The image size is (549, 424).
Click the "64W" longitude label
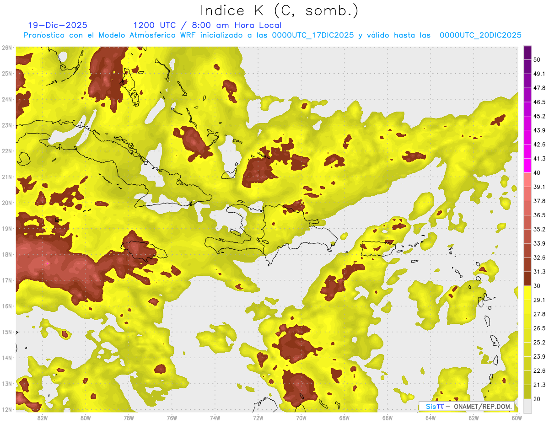(431, 418)
